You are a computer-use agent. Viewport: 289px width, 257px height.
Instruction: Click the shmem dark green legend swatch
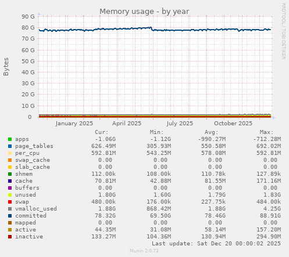[10, 174]
